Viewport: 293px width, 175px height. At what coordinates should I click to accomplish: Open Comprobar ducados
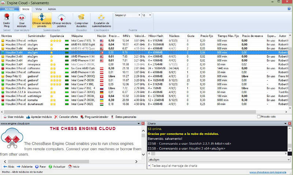point(81,21)
